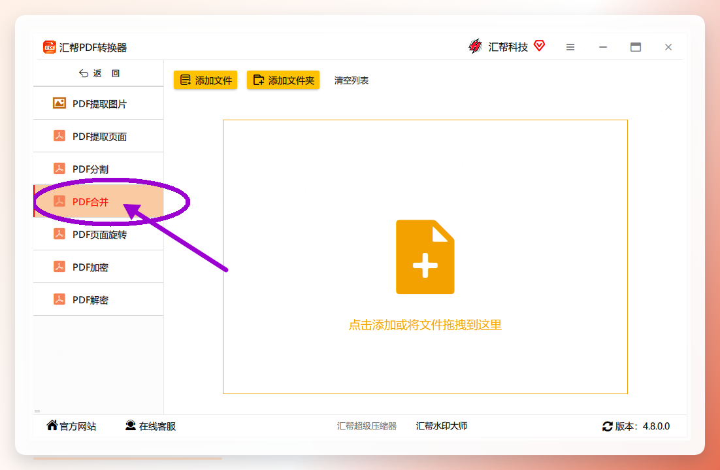This screenshot has width=720, height=470.
Task: Open the PDF分割 tool
Action: 98,169
